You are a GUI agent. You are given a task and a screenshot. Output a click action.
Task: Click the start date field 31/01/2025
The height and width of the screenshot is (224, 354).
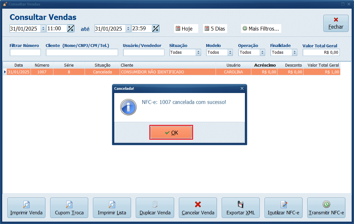[x=25, y=28]
